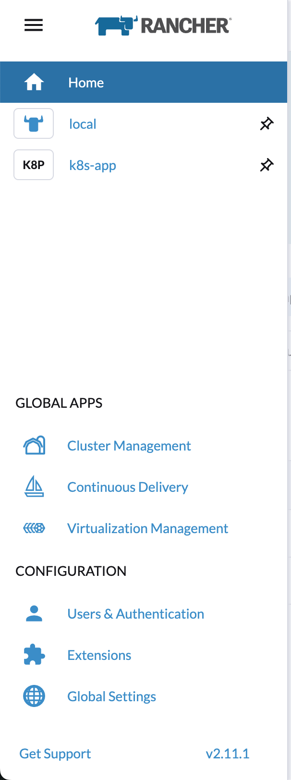Click the v2.11.1 version link
This screenshot has width=291, height=780.
(x=228, y=754)
